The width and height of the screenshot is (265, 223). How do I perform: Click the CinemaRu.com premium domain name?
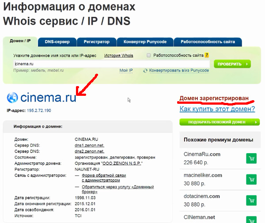click(202, 154)
